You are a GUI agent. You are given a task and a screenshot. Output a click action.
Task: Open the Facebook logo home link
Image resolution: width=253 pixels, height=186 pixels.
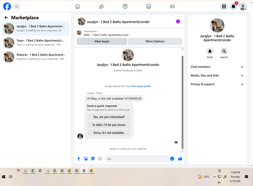pos(7,7)
